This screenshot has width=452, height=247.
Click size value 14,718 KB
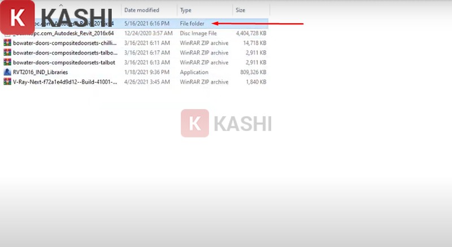[255, 43]
